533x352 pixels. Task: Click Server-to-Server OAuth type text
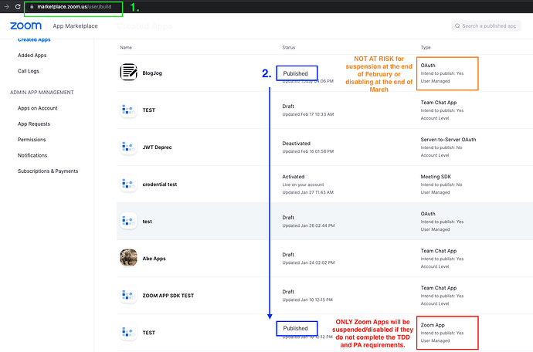[448, 140]
